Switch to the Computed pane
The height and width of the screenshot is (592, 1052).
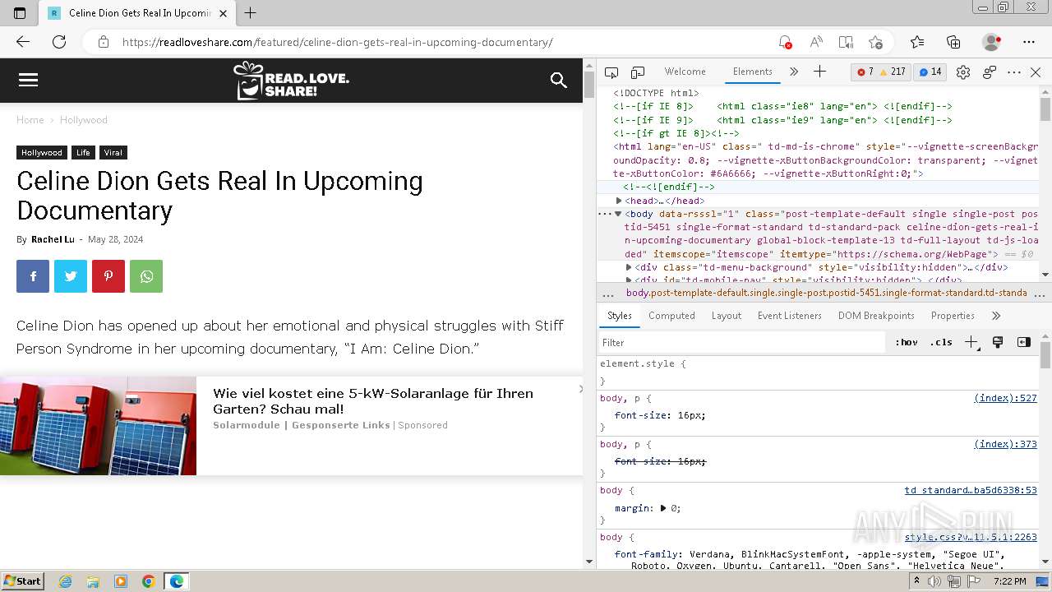pos(671,316)
